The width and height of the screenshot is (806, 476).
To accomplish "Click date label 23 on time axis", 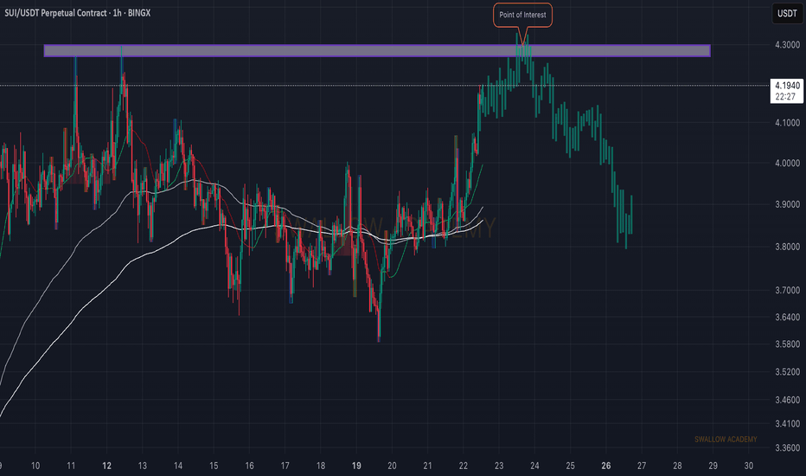I will click(x=499, y=466).
